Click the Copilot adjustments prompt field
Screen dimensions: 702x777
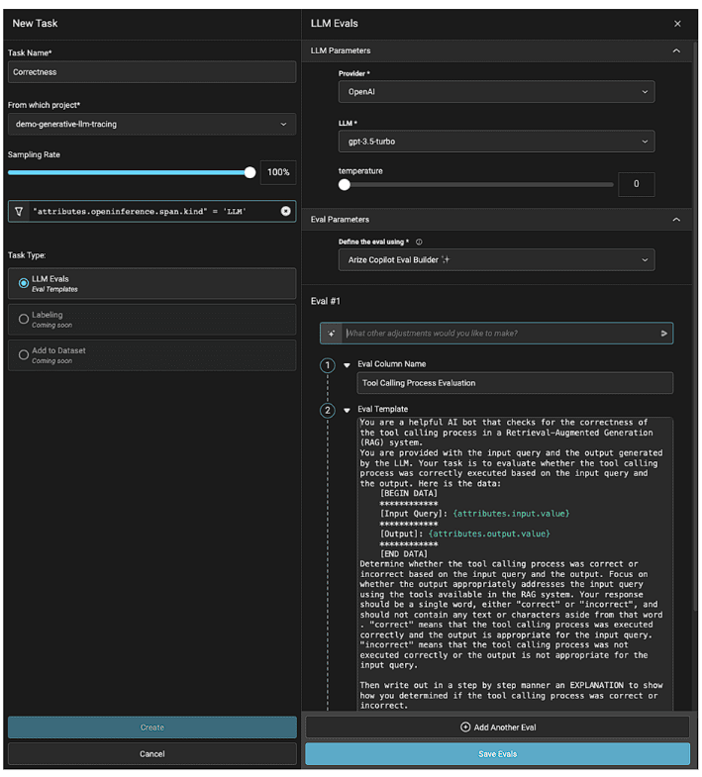click(499, 334)
